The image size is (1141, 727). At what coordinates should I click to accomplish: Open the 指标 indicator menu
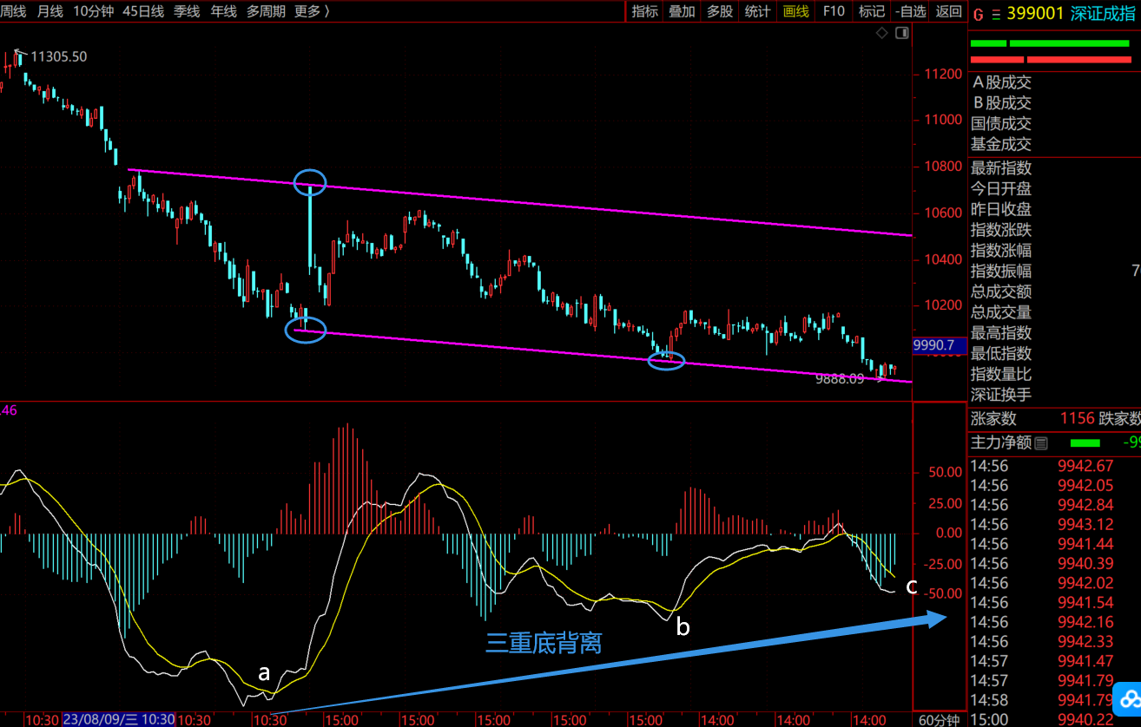click(644, 11)
